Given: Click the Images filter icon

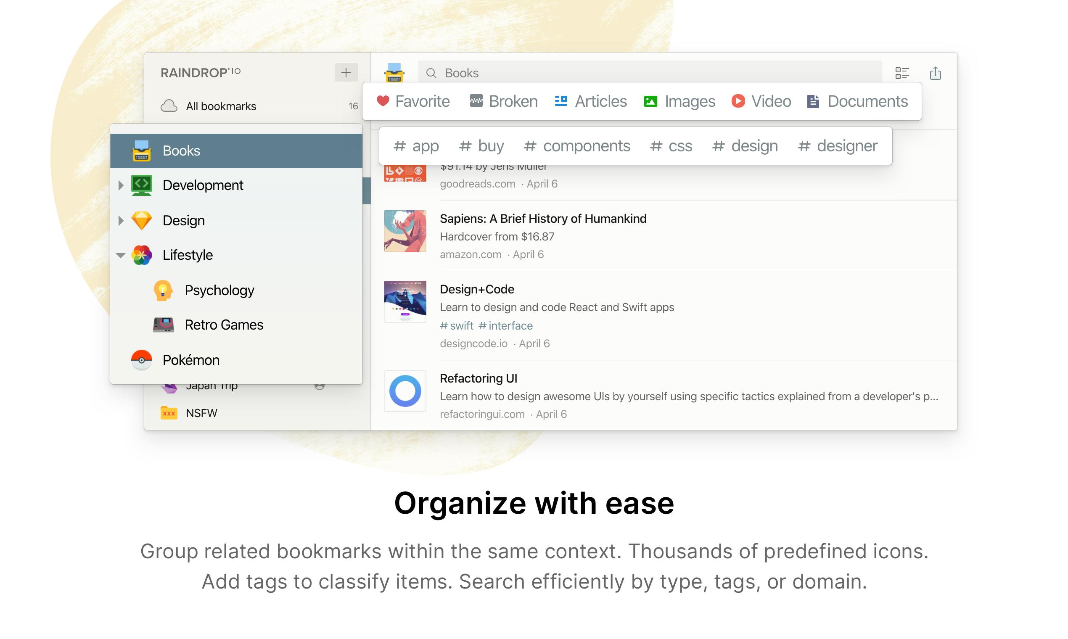Looking at the screenshot, I should click(650, 102).
